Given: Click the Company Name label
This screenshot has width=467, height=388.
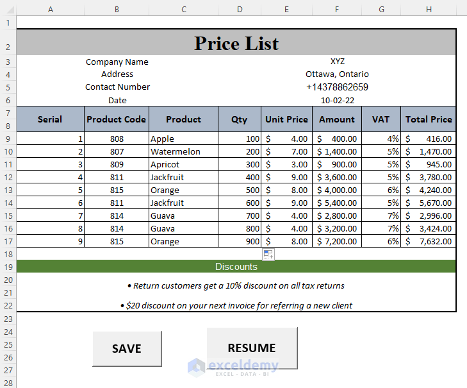Looking at the screenshot, I should click(117, 62).
